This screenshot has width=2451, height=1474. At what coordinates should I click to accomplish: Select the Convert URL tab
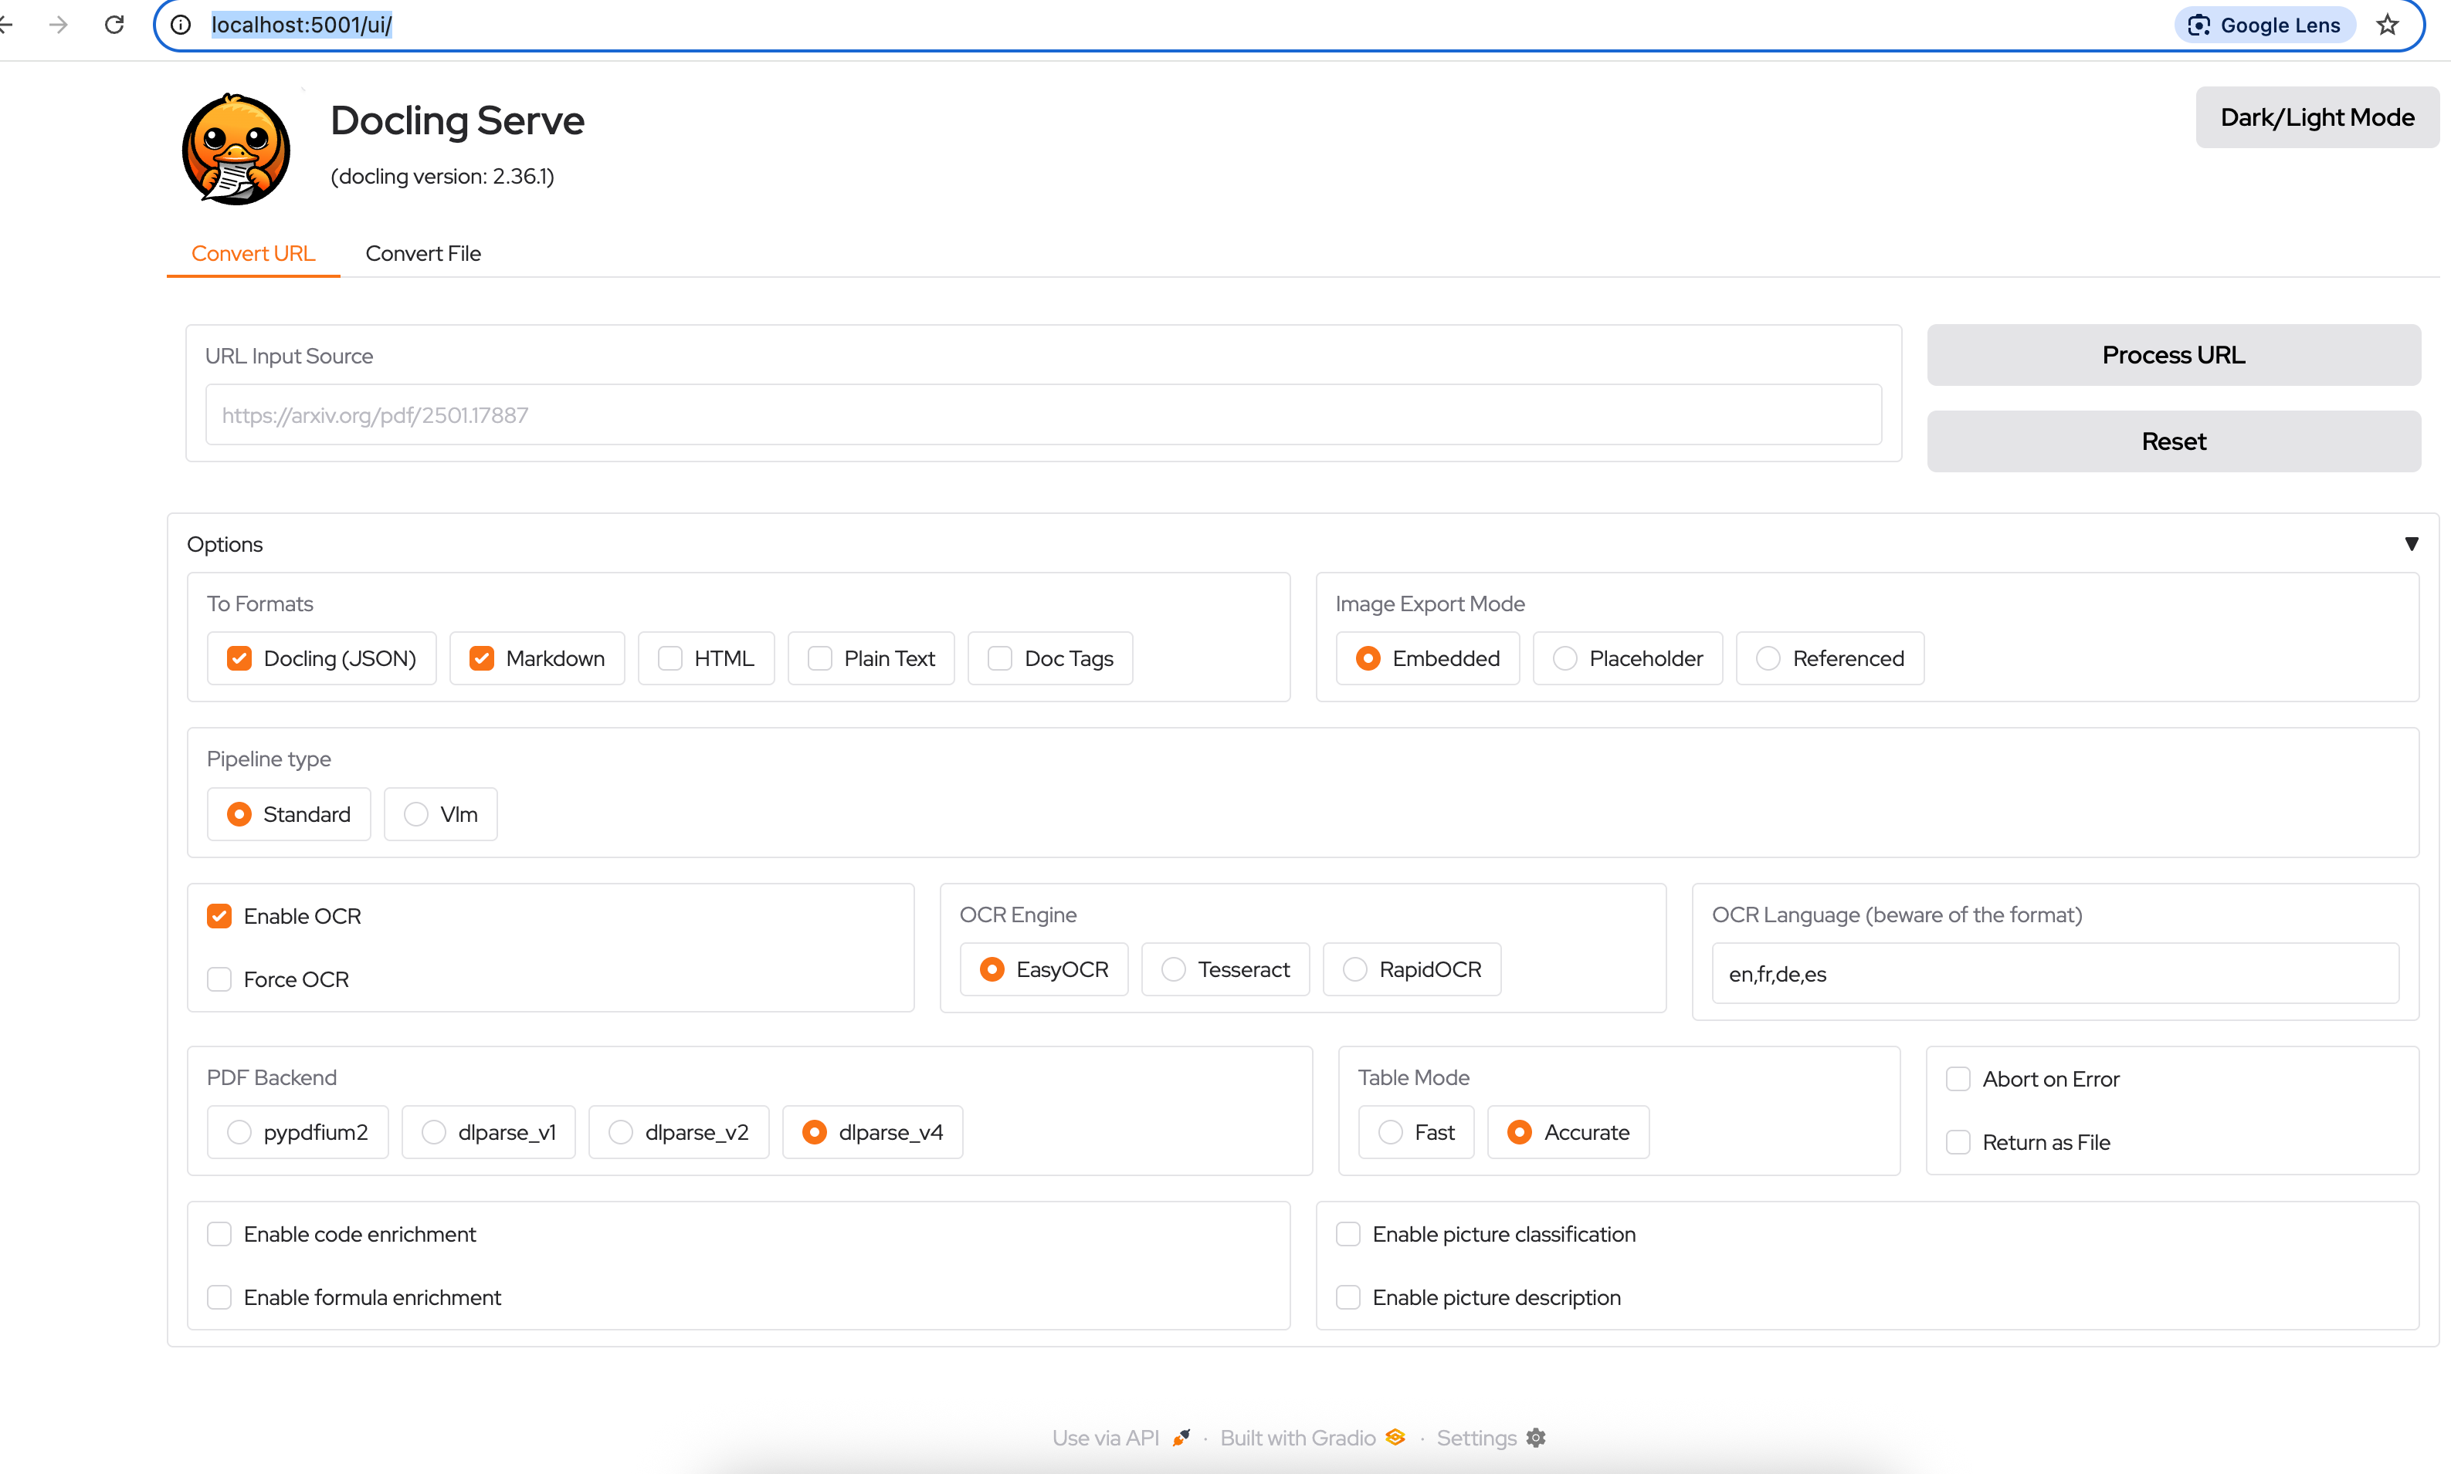253,253
